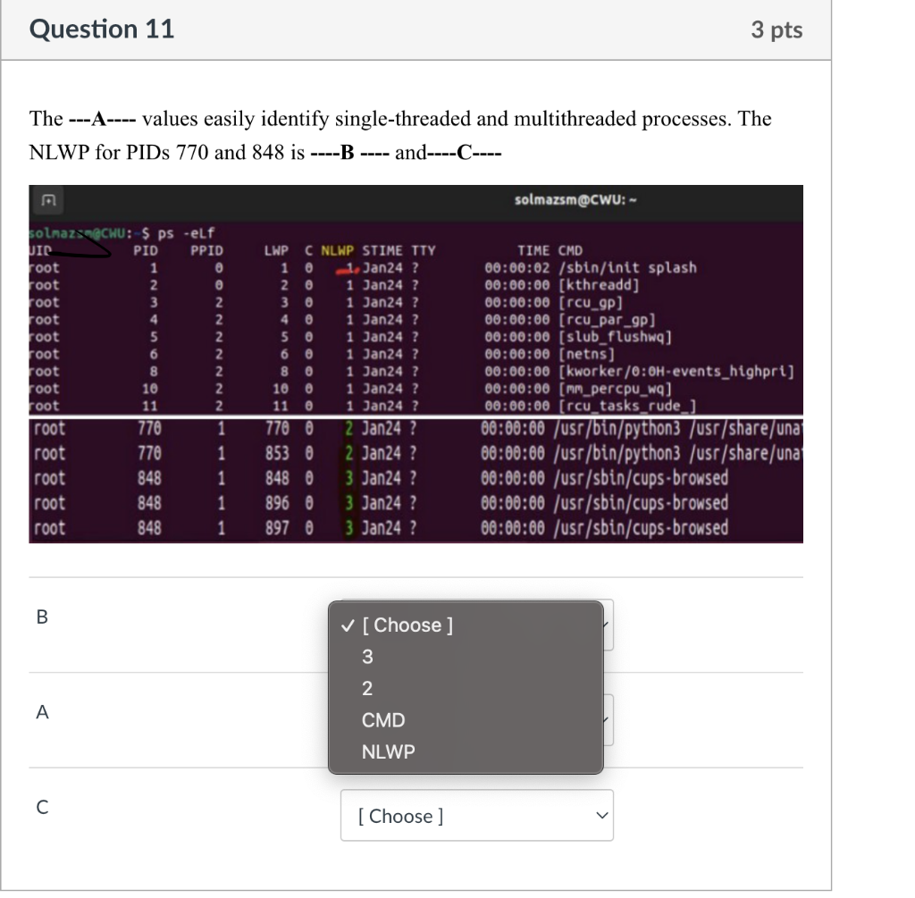Click the label C on the quiz form
This screenshot has height=898, width=915.
click(41, 807)
